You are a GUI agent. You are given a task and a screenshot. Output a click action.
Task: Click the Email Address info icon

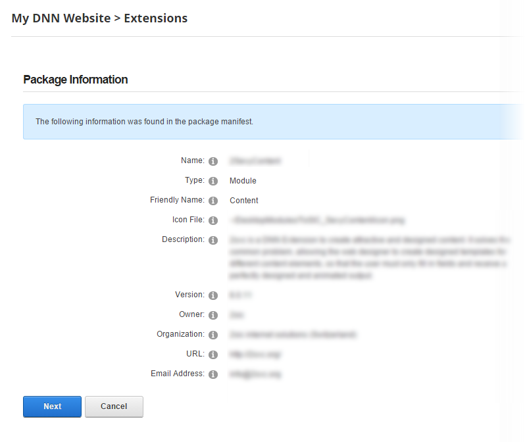[x=213, y=375]
